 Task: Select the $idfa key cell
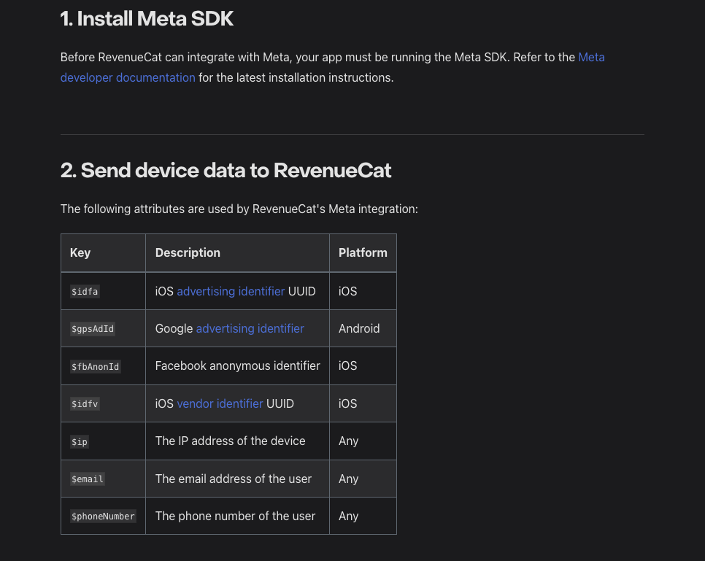[103, 291]
